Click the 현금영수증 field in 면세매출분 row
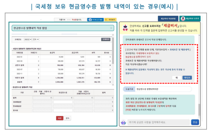This screenshot has height=134, width=211. (x=63, y=106)
